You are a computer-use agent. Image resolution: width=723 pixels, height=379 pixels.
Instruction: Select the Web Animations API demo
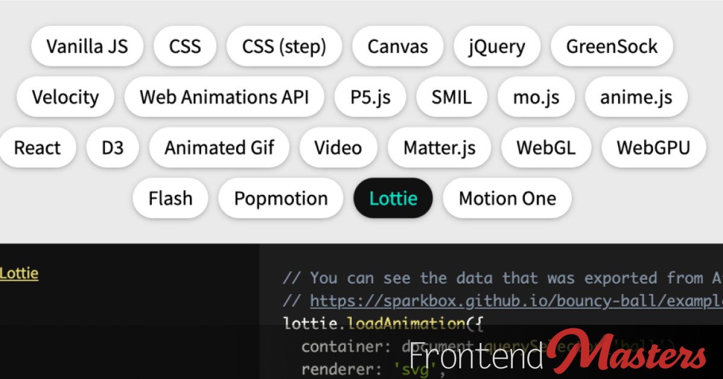pyautogui.click(x=224, y=97)
